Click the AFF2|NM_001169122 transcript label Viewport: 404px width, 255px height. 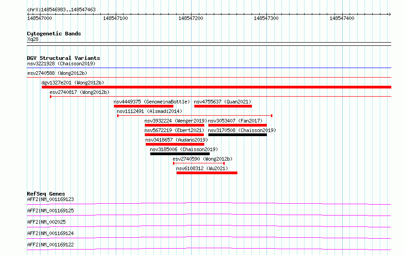click(50, 245)
